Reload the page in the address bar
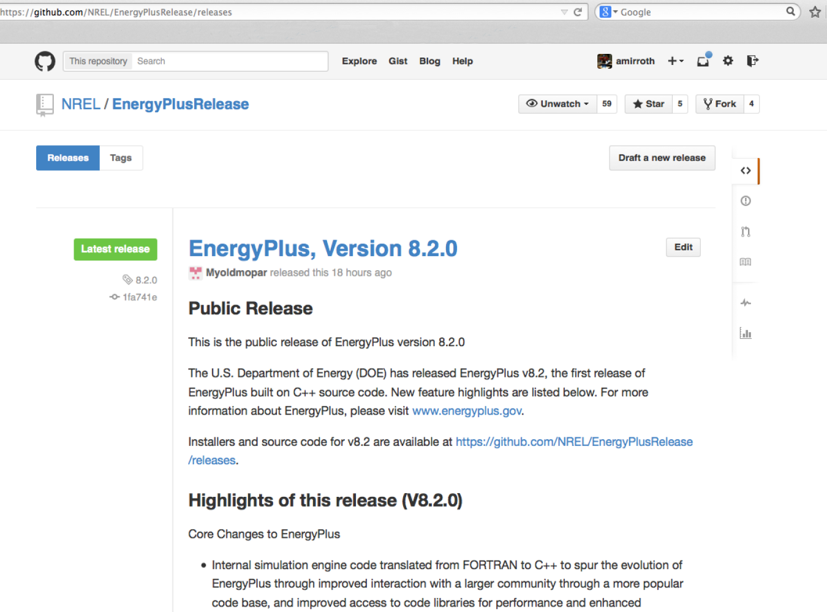Image resolution: width=827 pixels, height=612 pixels. pyautogui.click(x=578, y=12)
